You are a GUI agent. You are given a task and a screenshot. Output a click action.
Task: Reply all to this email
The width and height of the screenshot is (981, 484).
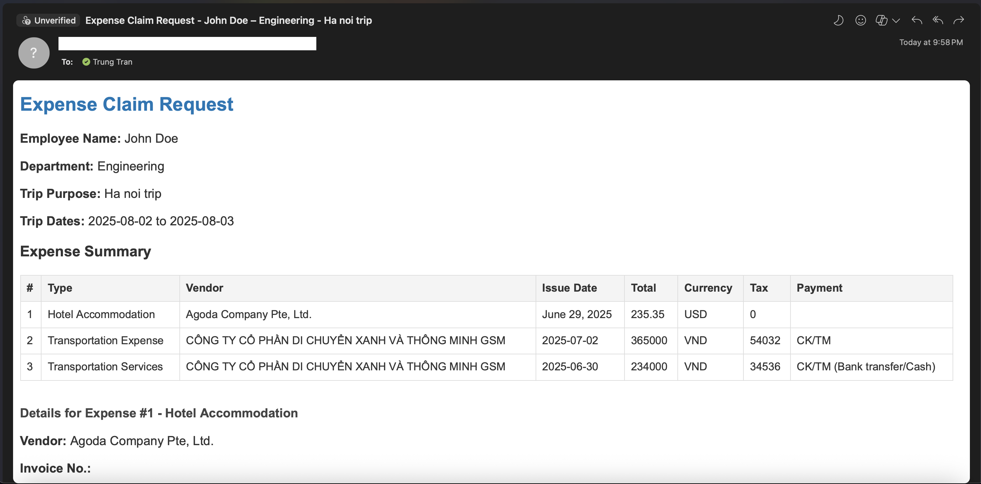coord(938,20)
